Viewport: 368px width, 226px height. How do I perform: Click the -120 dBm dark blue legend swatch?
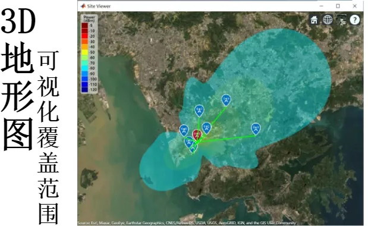point(85,90)
